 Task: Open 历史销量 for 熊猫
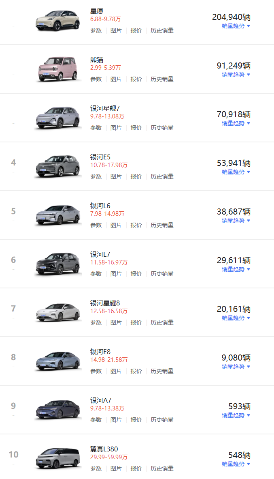tap(162, 79)
